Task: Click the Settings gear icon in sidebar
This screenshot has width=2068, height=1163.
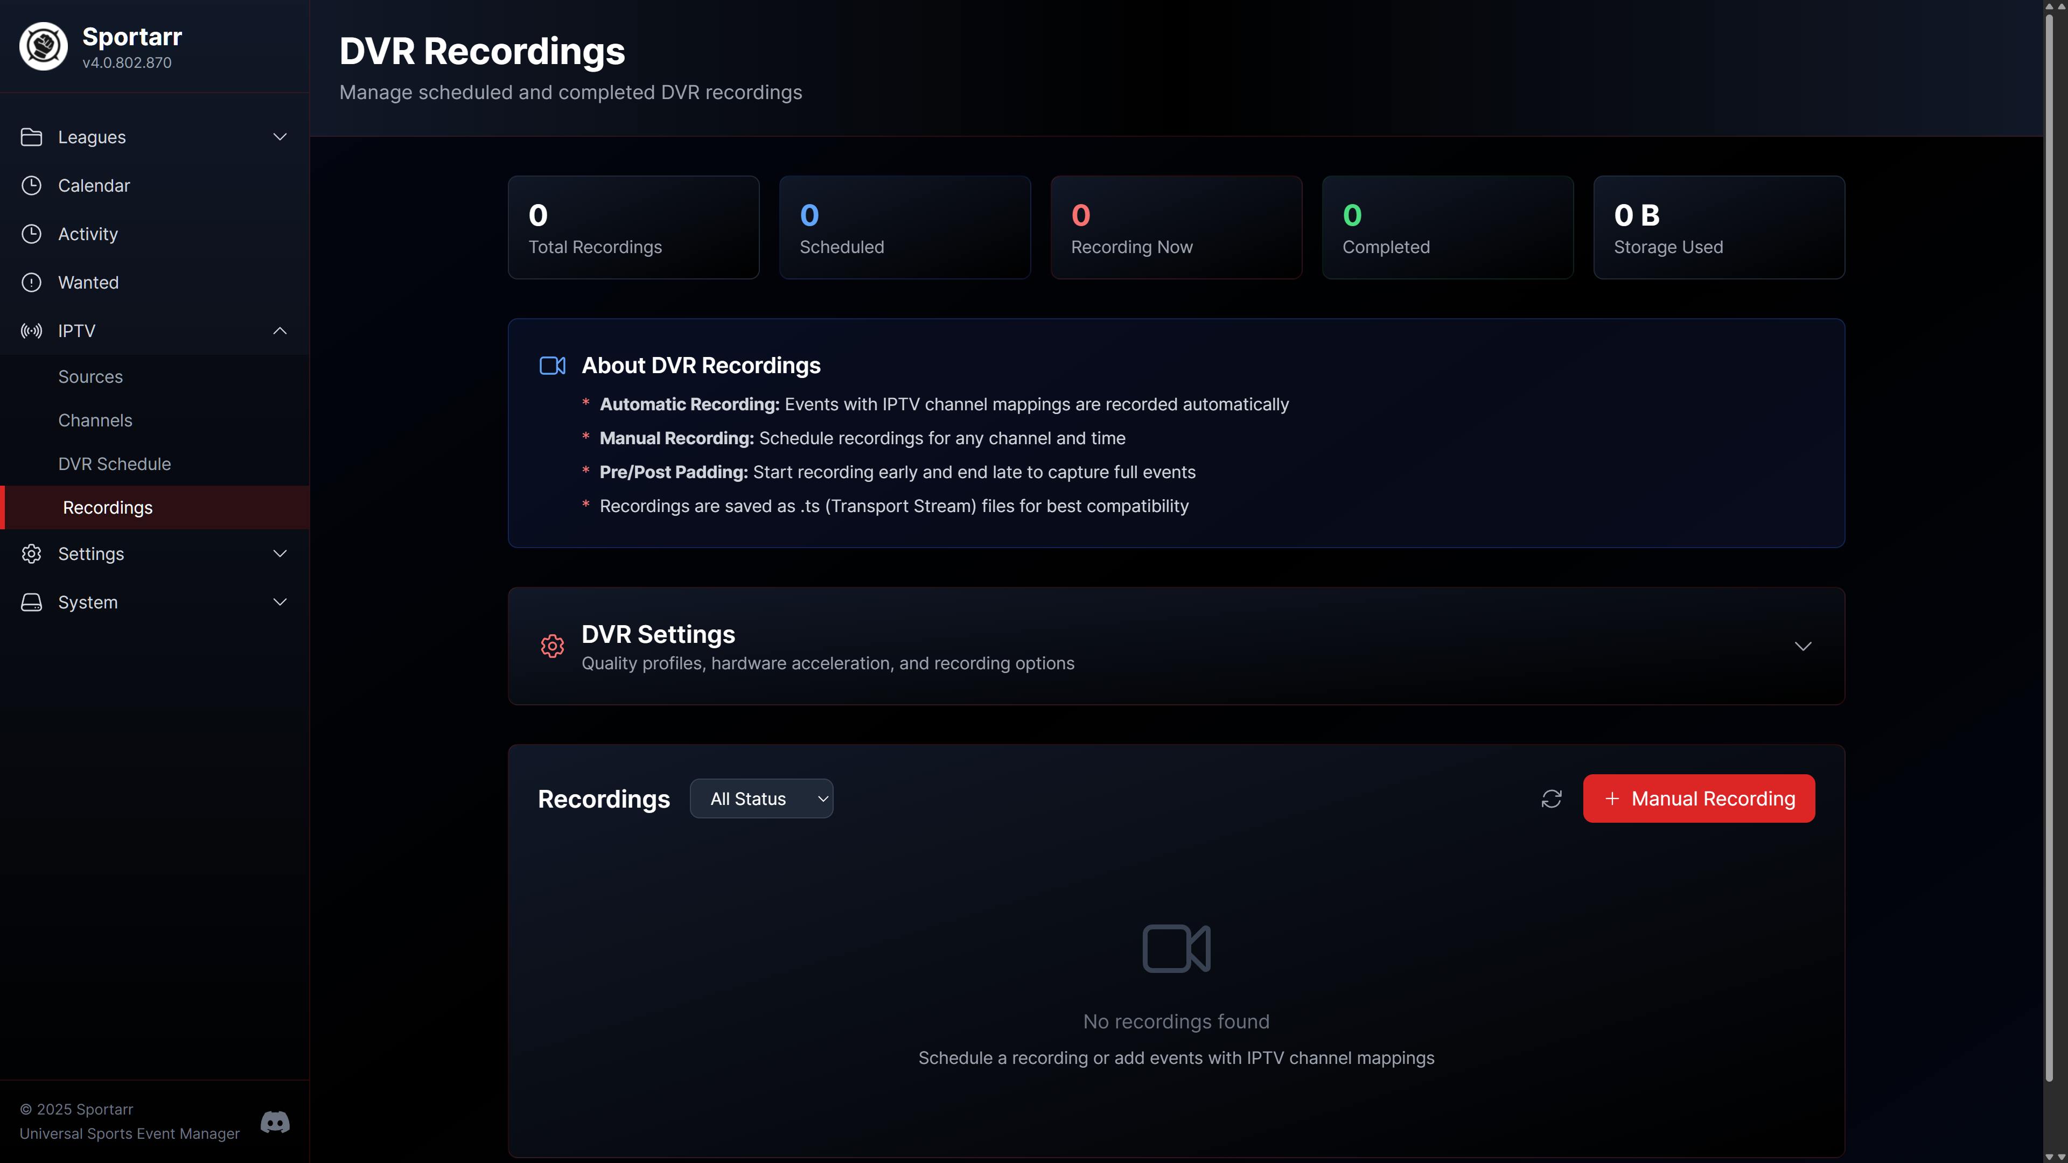Action: click(x=31, y=554)
